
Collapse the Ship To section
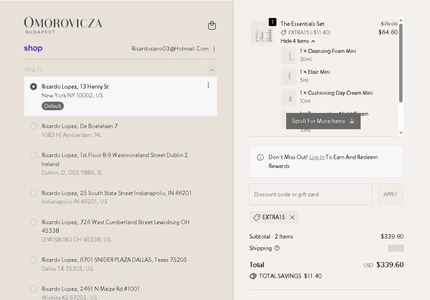click(x=212, y=70)
